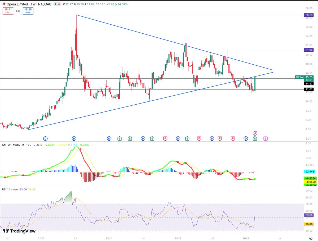Select the open value O12.27
This screenshot has height=241, width=318.
point(68,4)
